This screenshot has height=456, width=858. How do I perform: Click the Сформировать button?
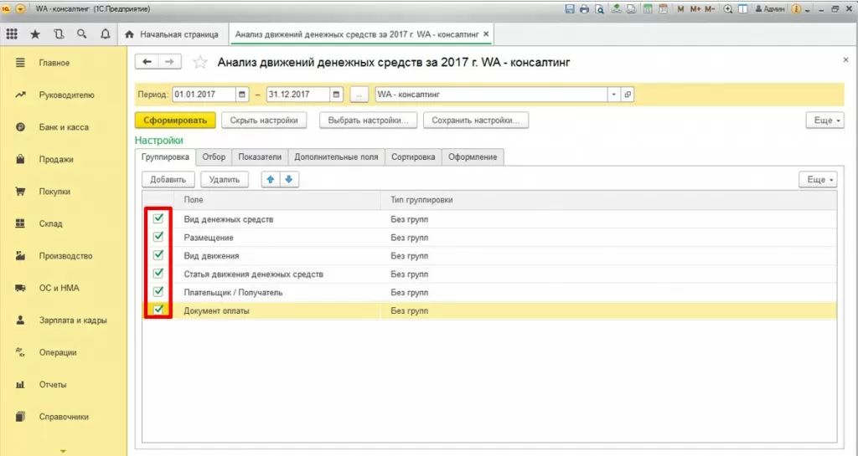[175, 120]
